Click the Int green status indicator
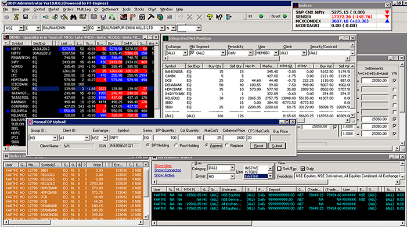 pyautogui.click(x=261, y=16)
